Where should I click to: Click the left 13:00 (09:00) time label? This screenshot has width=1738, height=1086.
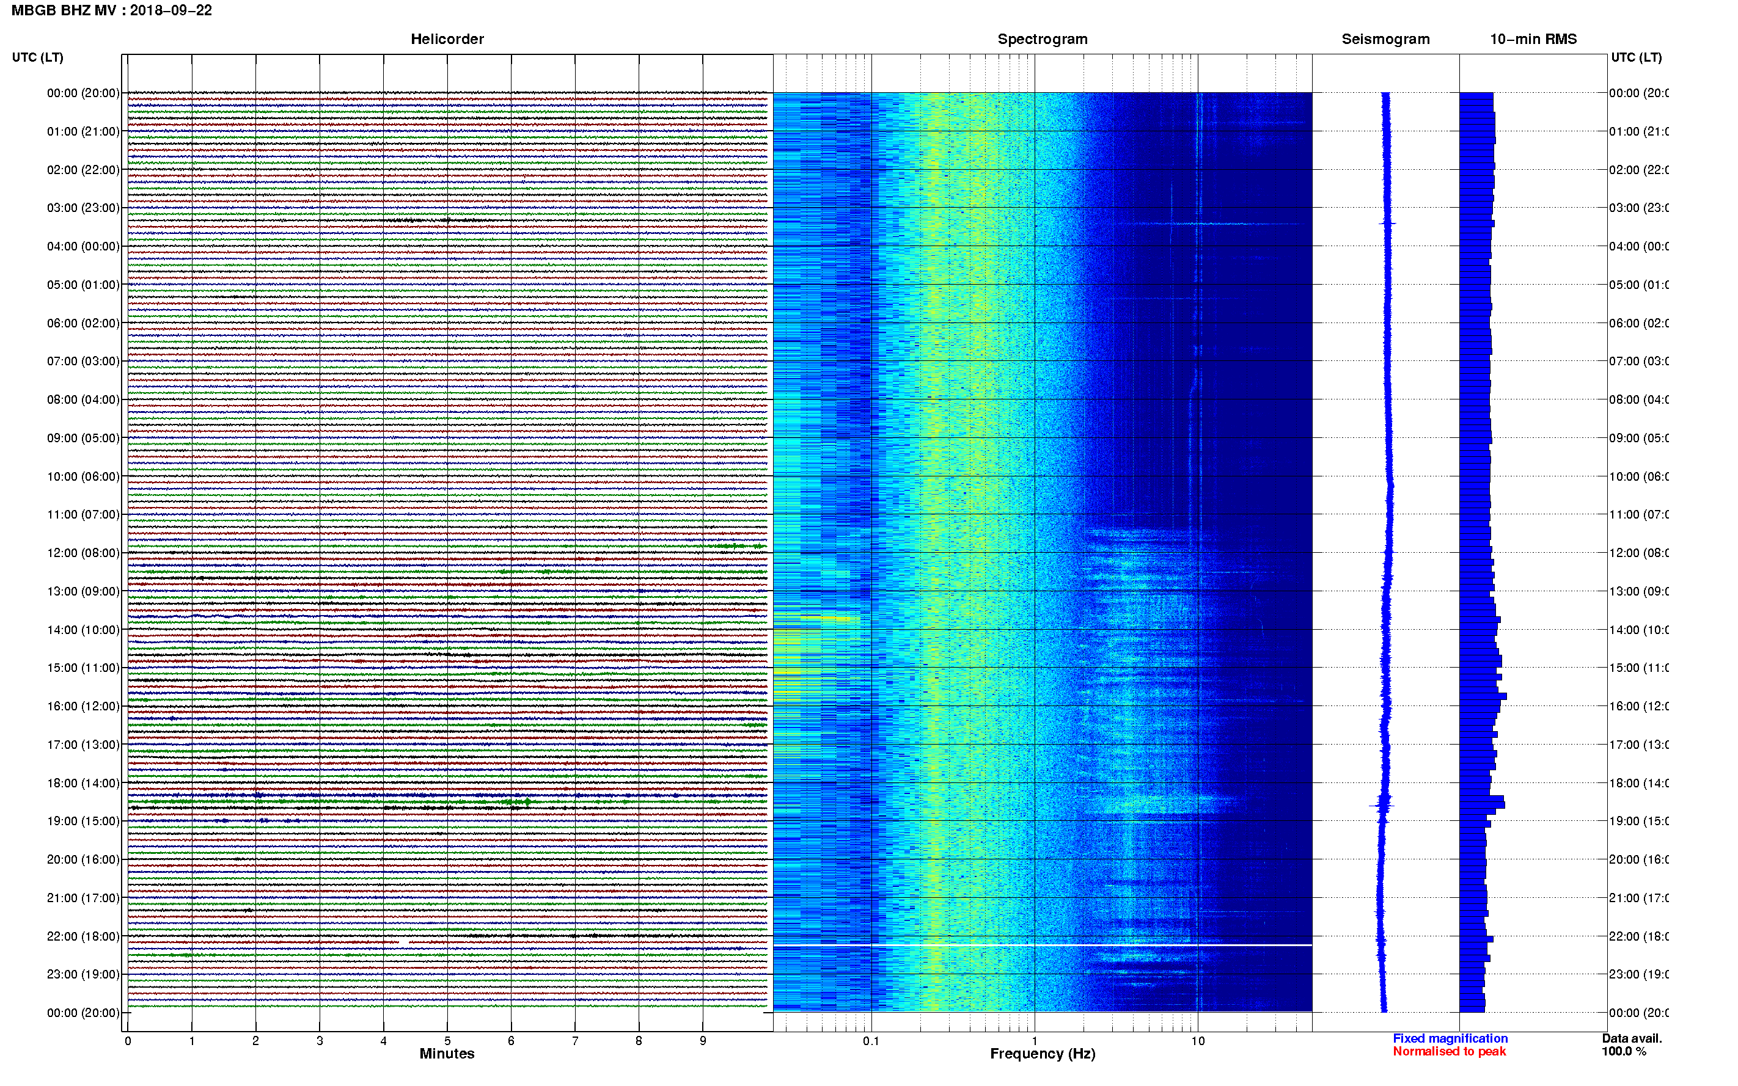pyautogui.click(x=83, y=591)
